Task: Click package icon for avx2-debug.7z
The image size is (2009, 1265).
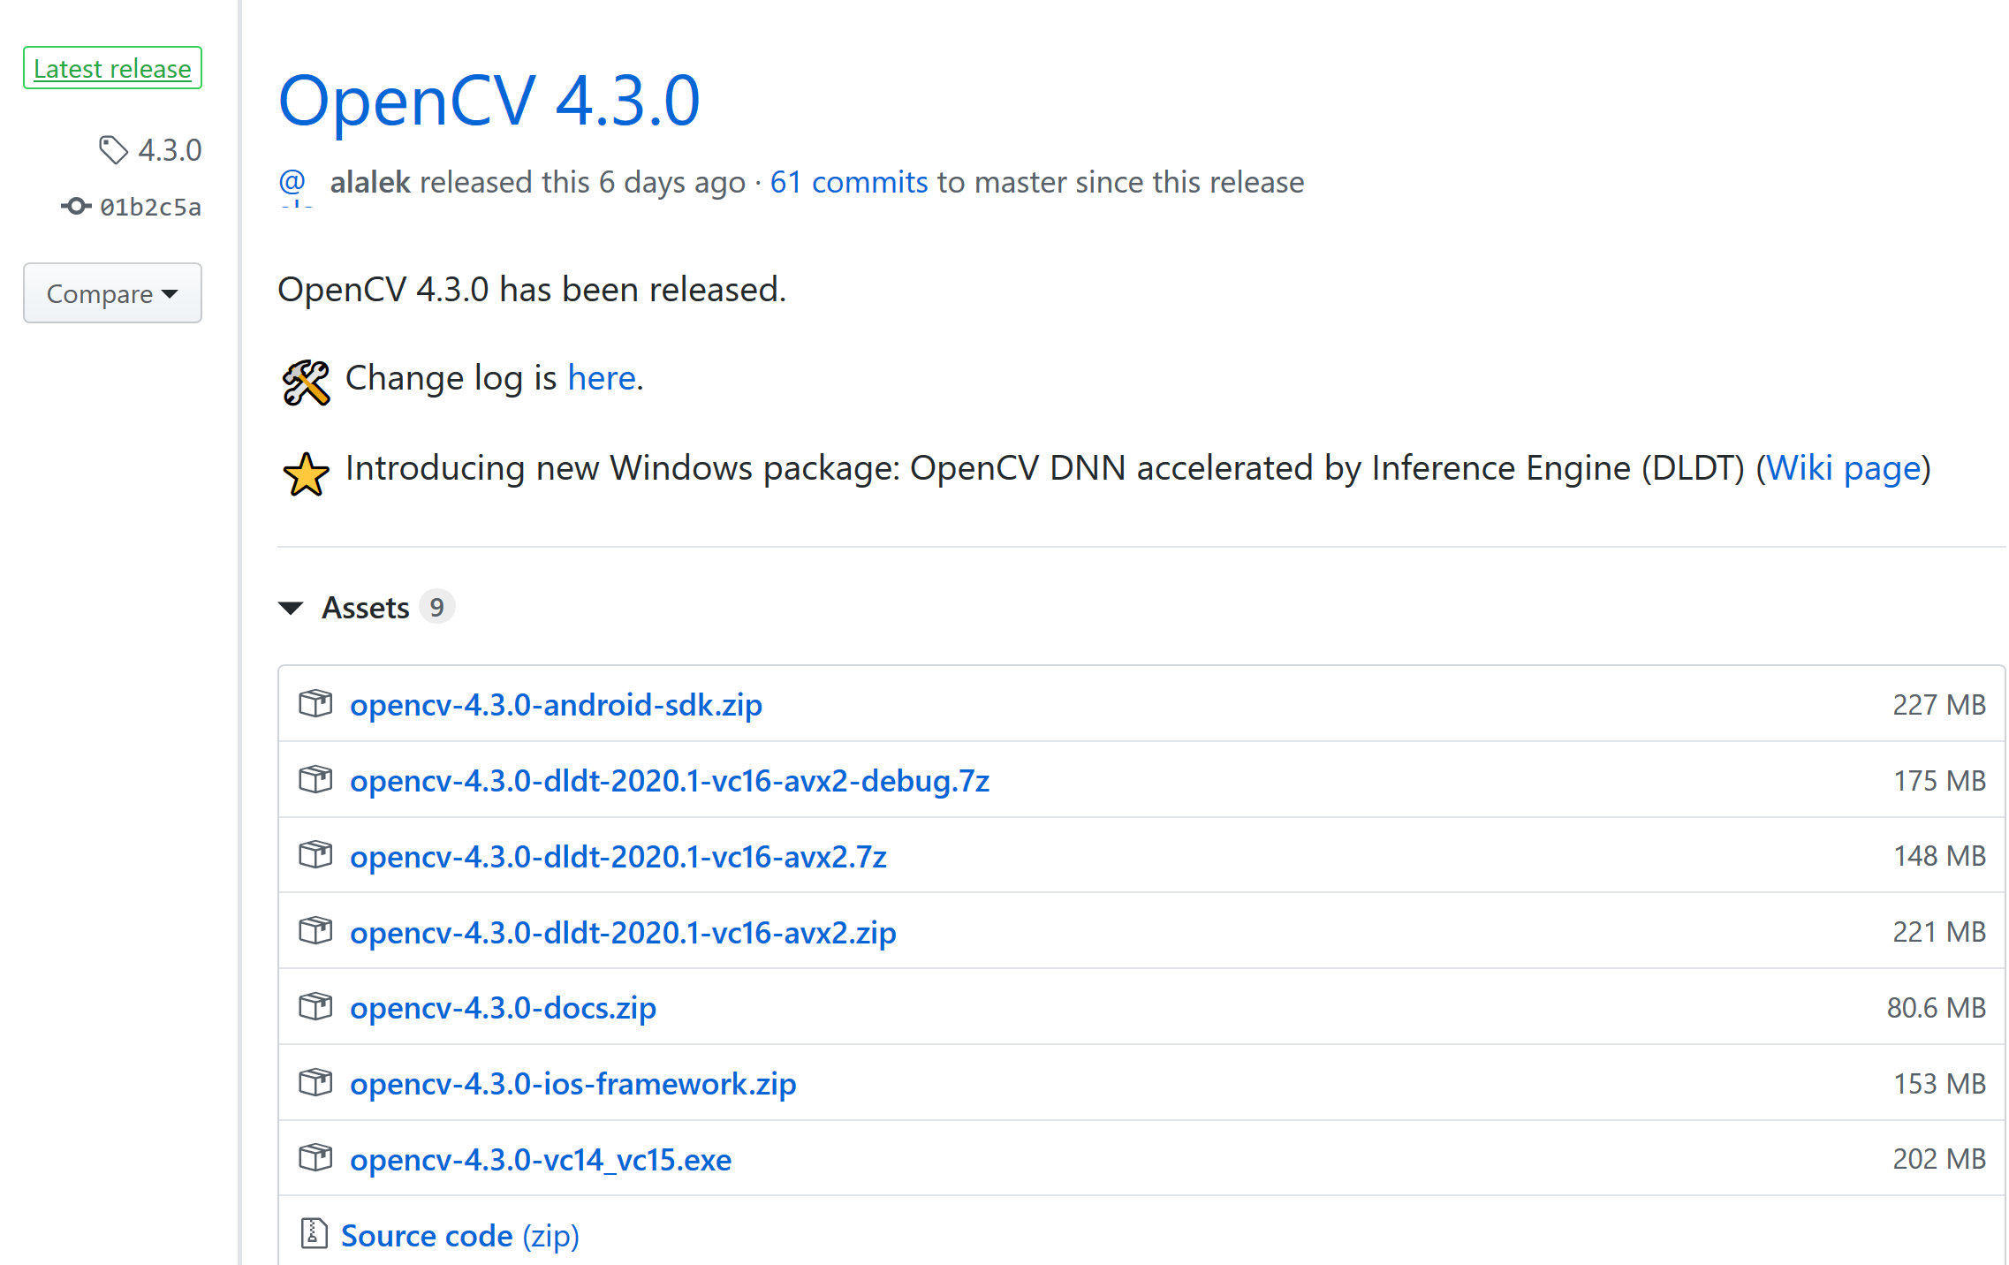Action: click(x=315, y=780)
